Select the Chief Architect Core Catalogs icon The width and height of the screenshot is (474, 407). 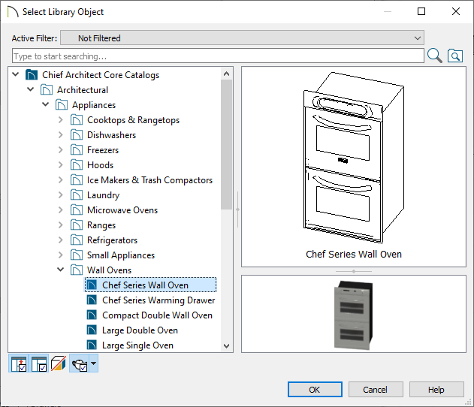click(x=32, y=74)
